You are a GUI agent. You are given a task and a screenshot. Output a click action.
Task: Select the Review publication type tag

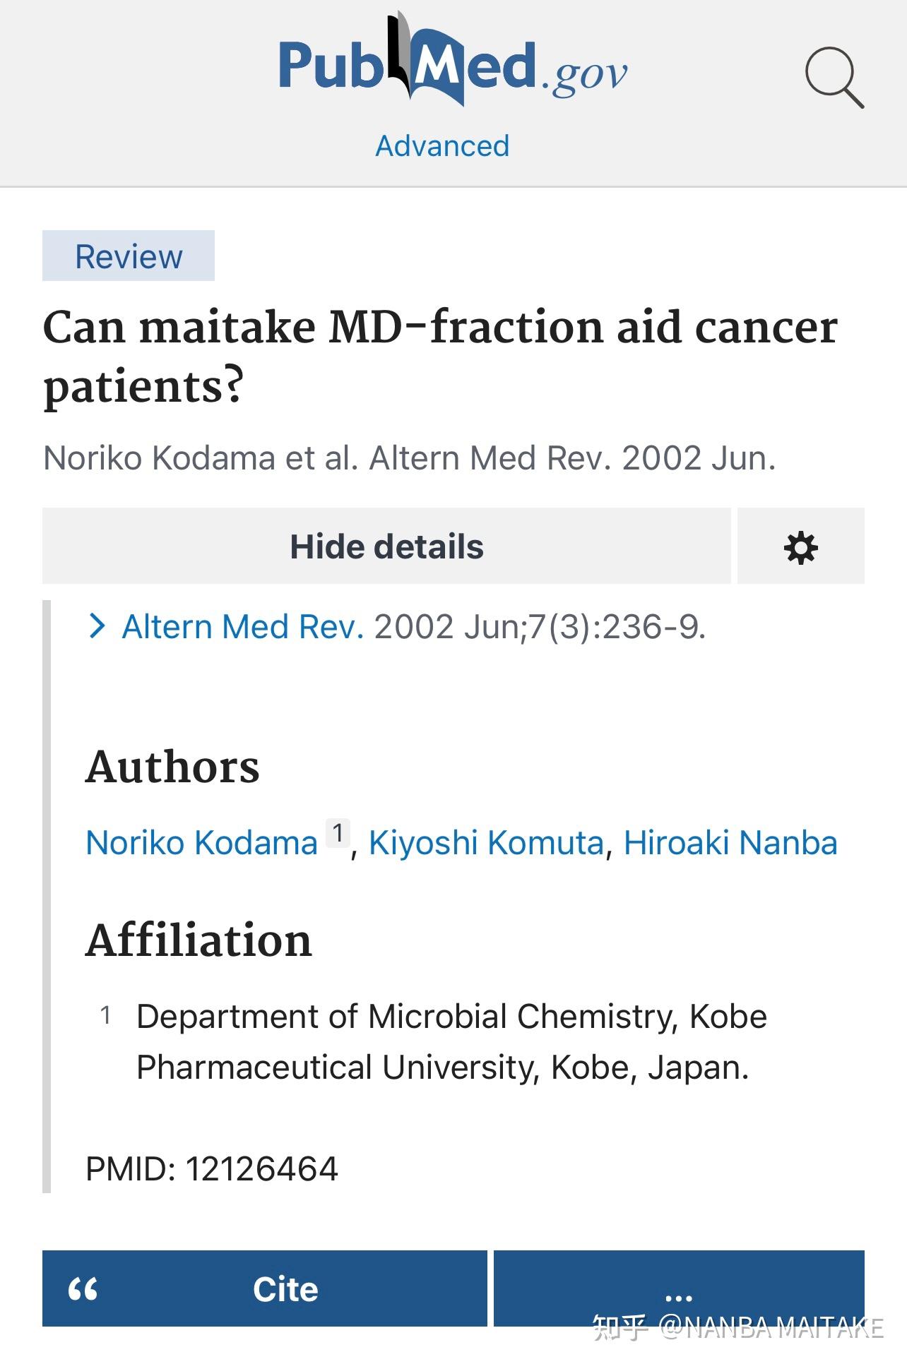coord(129,256)
